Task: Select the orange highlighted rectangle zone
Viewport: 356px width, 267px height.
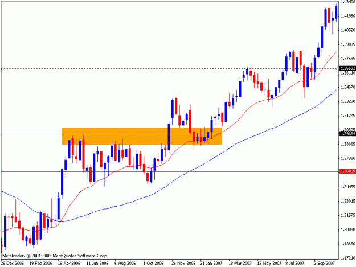Action: tap(142, 136)
